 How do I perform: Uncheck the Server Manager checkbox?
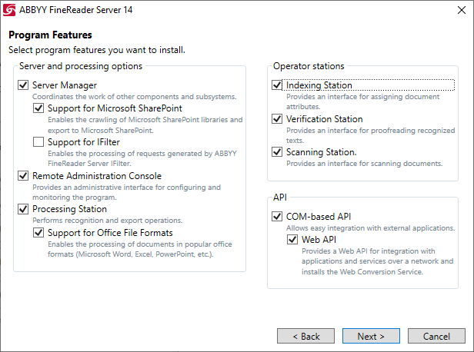click(23, 85)
